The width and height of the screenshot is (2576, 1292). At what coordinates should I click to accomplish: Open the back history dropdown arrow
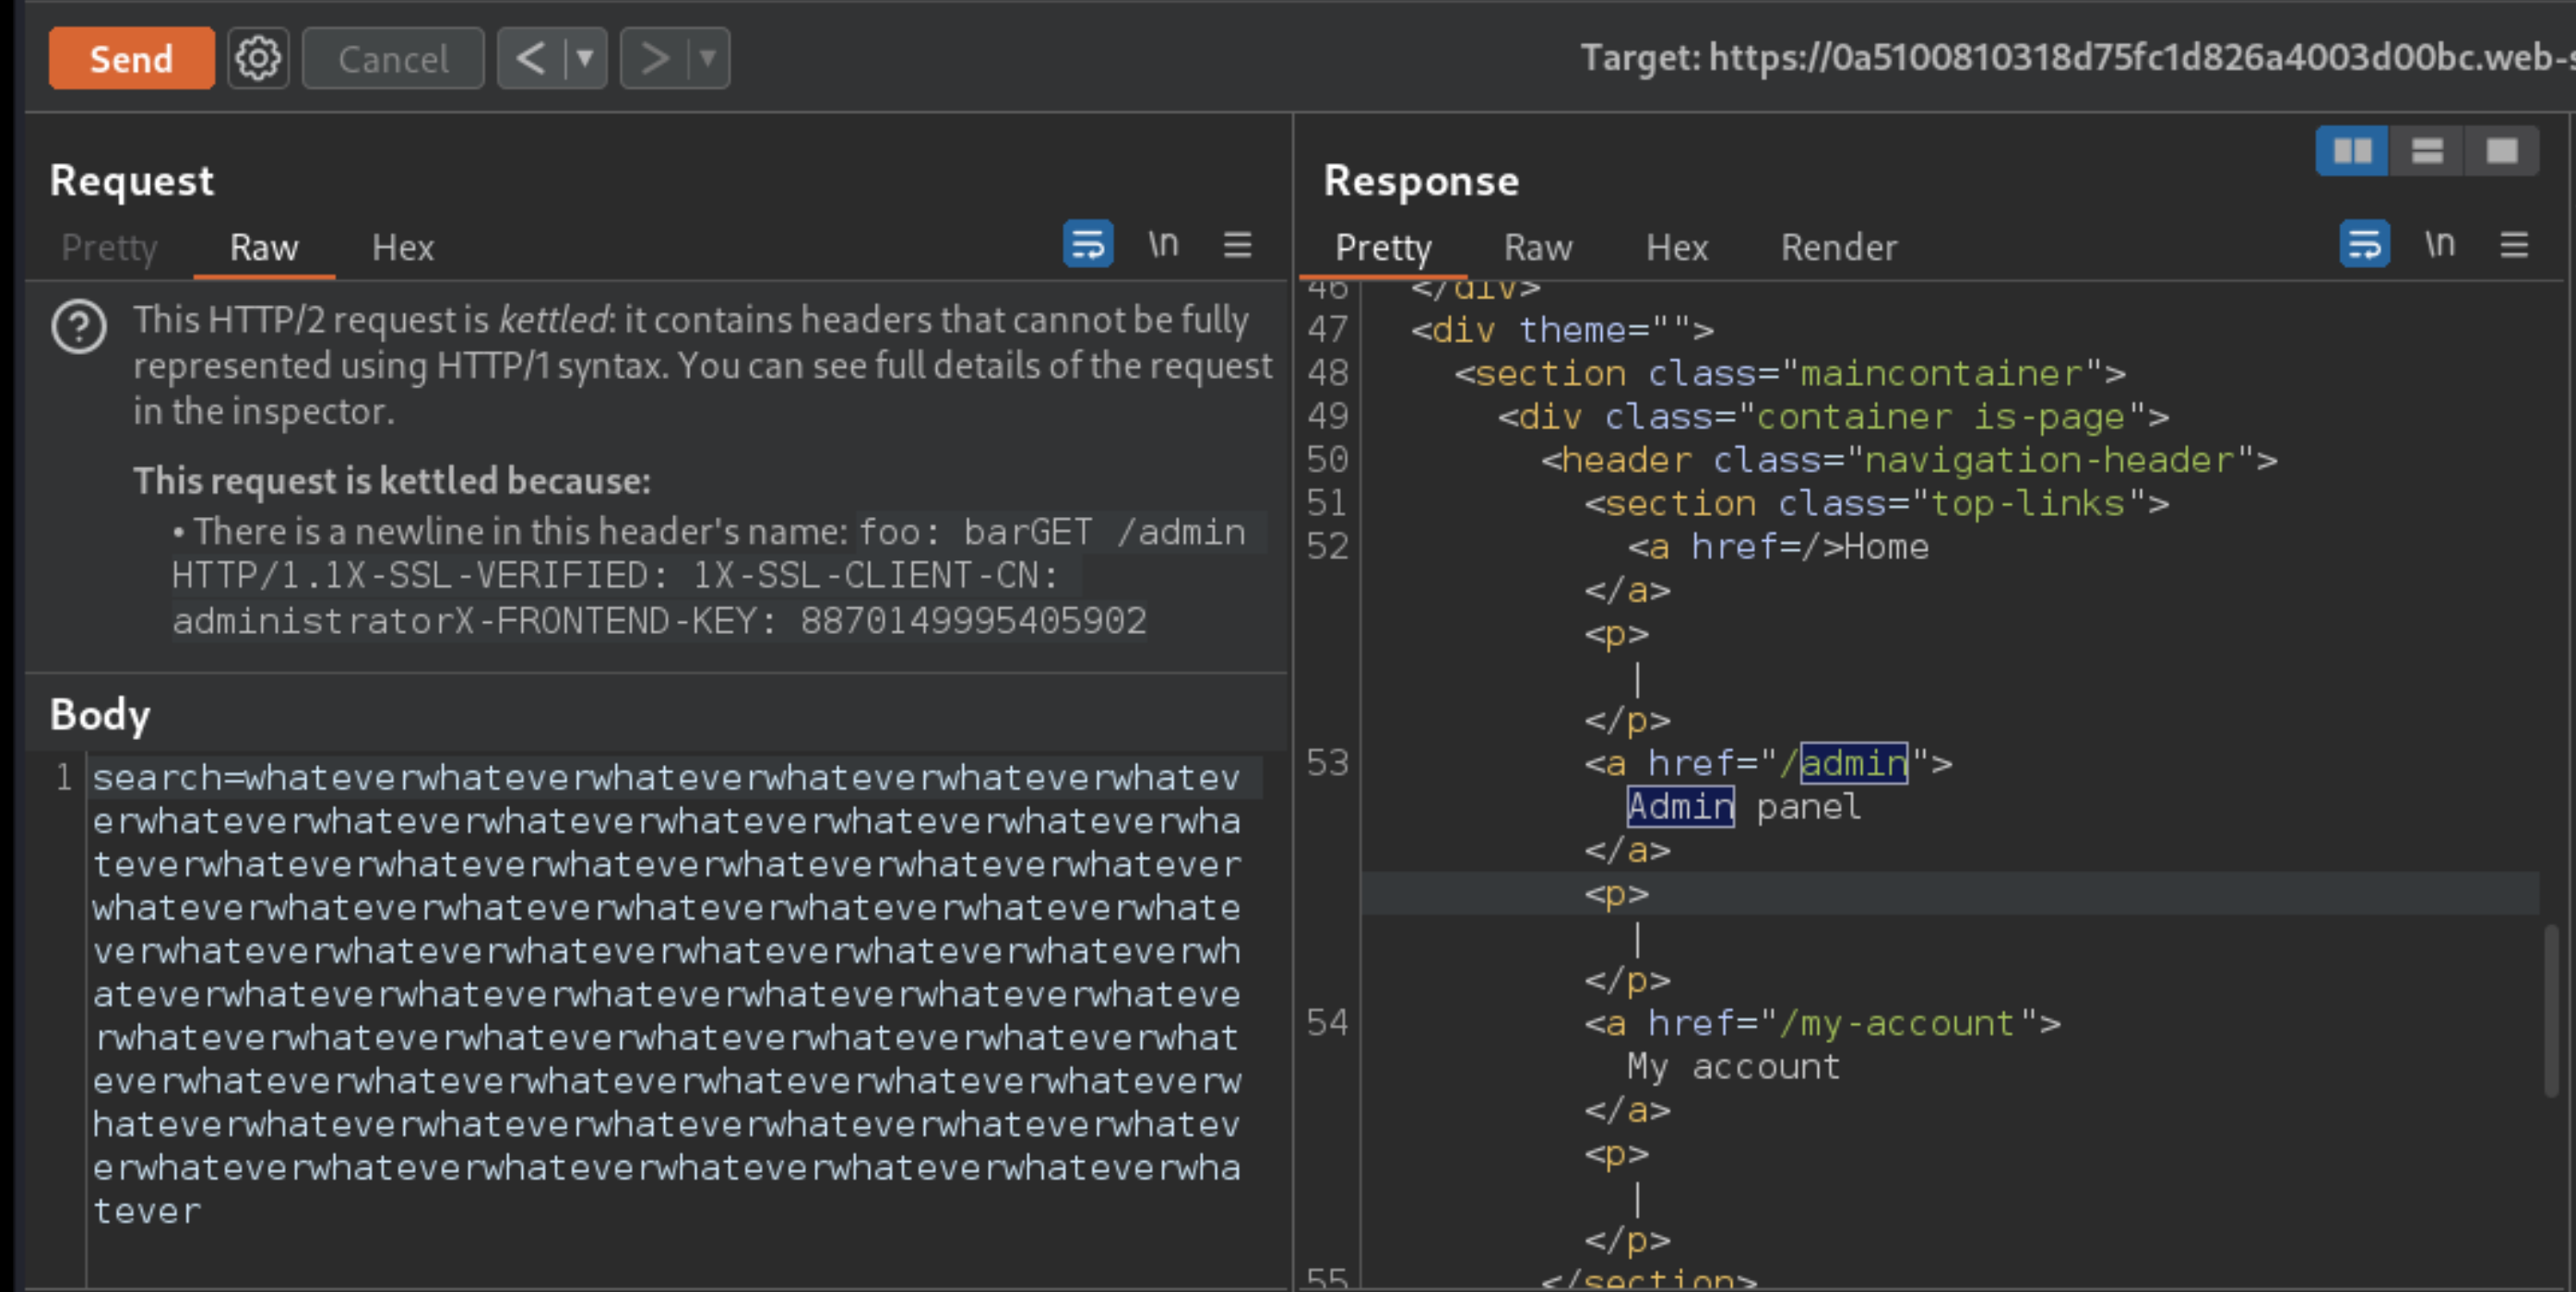(586, 58)
